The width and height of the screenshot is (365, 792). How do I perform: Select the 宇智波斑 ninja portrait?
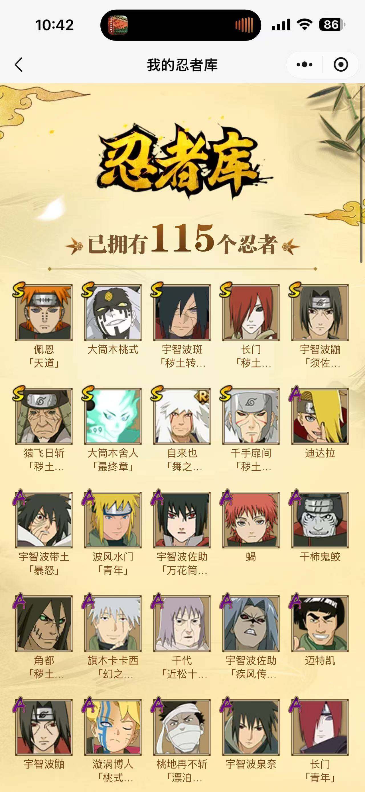click(182, 312)
